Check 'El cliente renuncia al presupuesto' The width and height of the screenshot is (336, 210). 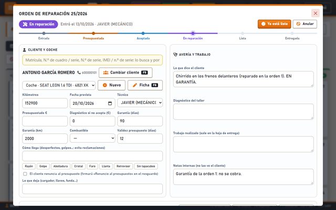pos(25,174)
